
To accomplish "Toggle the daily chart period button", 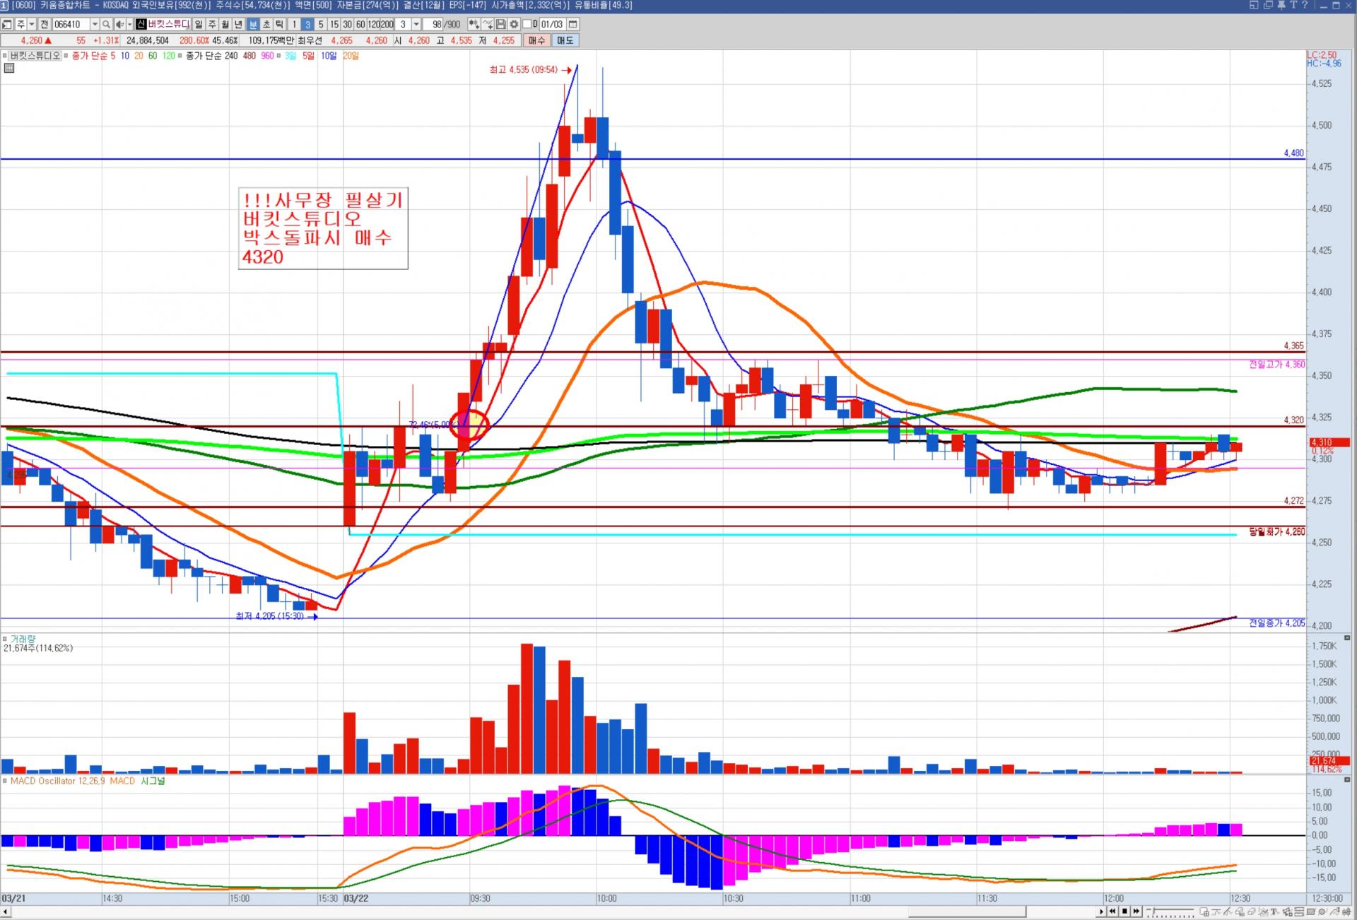I will (x=198, y=24).
